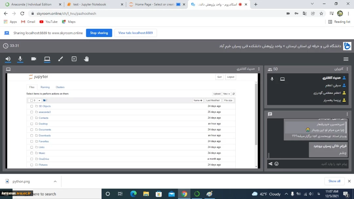Click the shared screen vertical scrollbar
Screen dimensions: 354x199
(x=256, y=114)
